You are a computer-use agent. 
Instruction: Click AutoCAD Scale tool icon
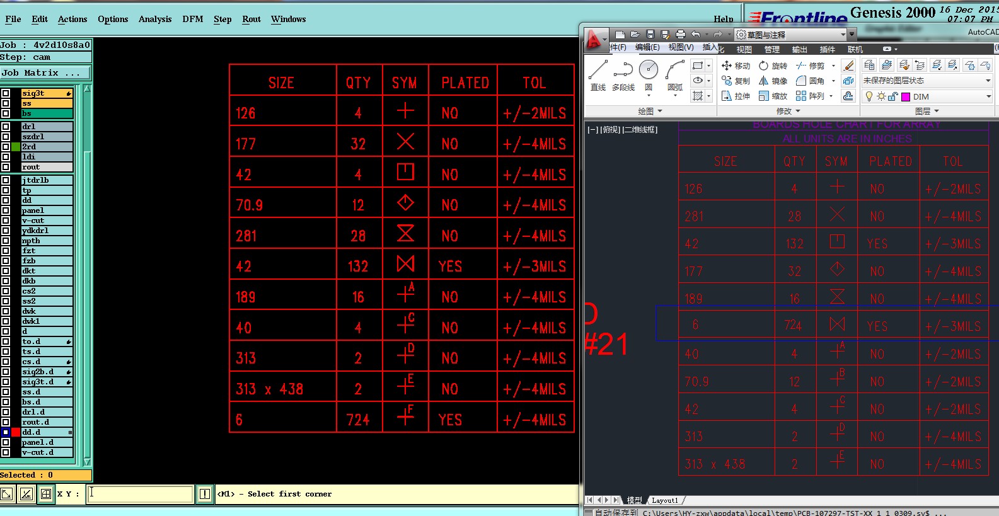[763, 96]
